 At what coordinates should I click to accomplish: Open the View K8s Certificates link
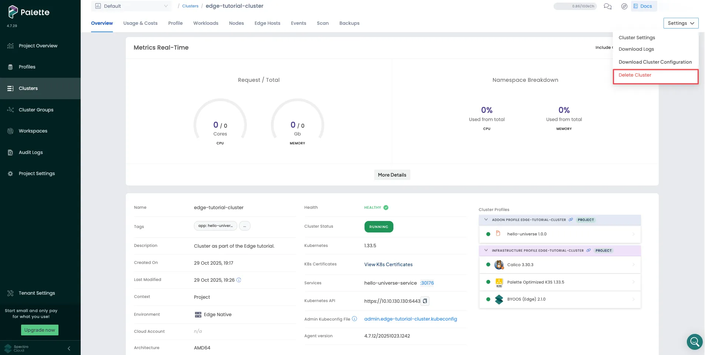[x=388, y=264]
